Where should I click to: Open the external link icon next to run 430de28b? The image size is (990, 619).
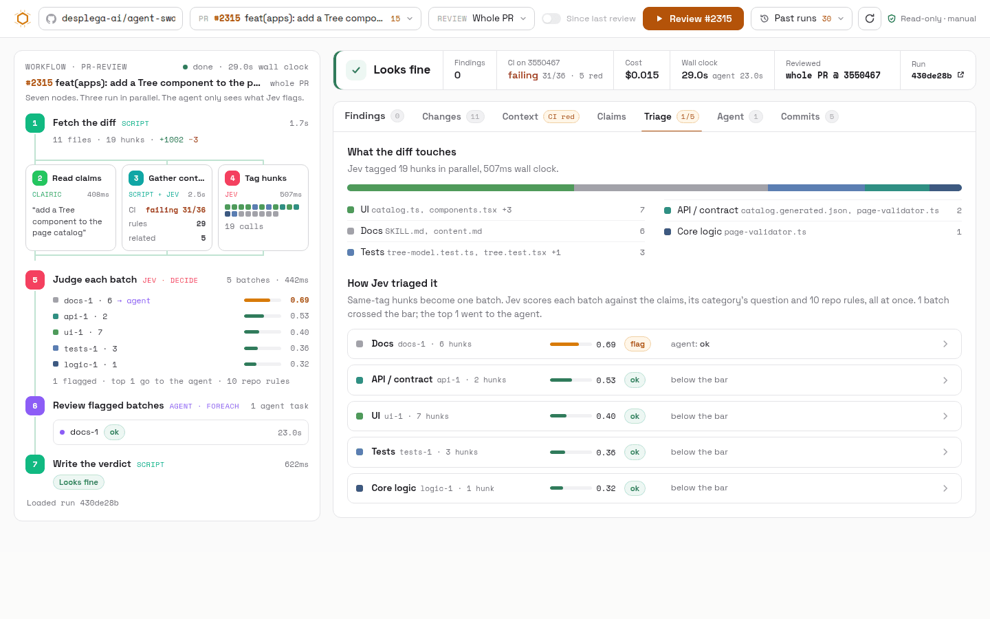click(960, 75)
